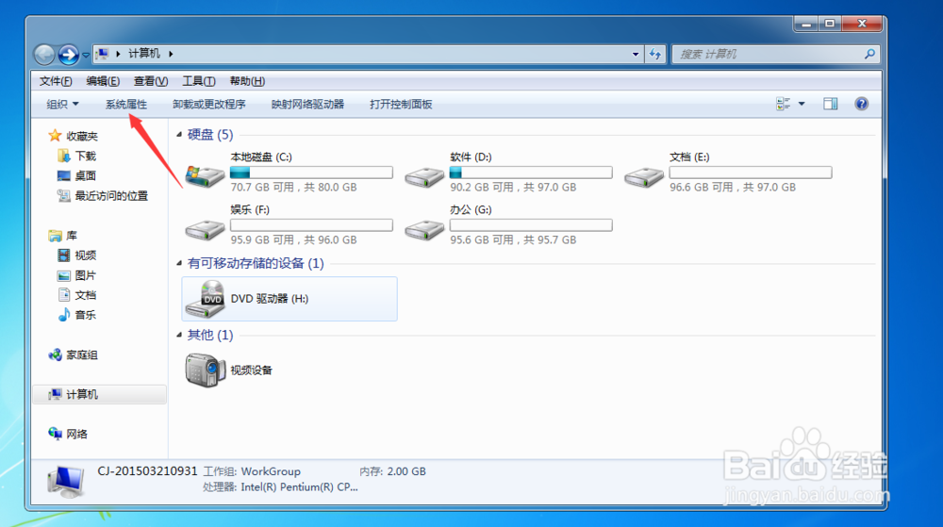This screenshot has width=943, height=527.
Task: Close the Computer window
Action: click(x=862, y=24)
